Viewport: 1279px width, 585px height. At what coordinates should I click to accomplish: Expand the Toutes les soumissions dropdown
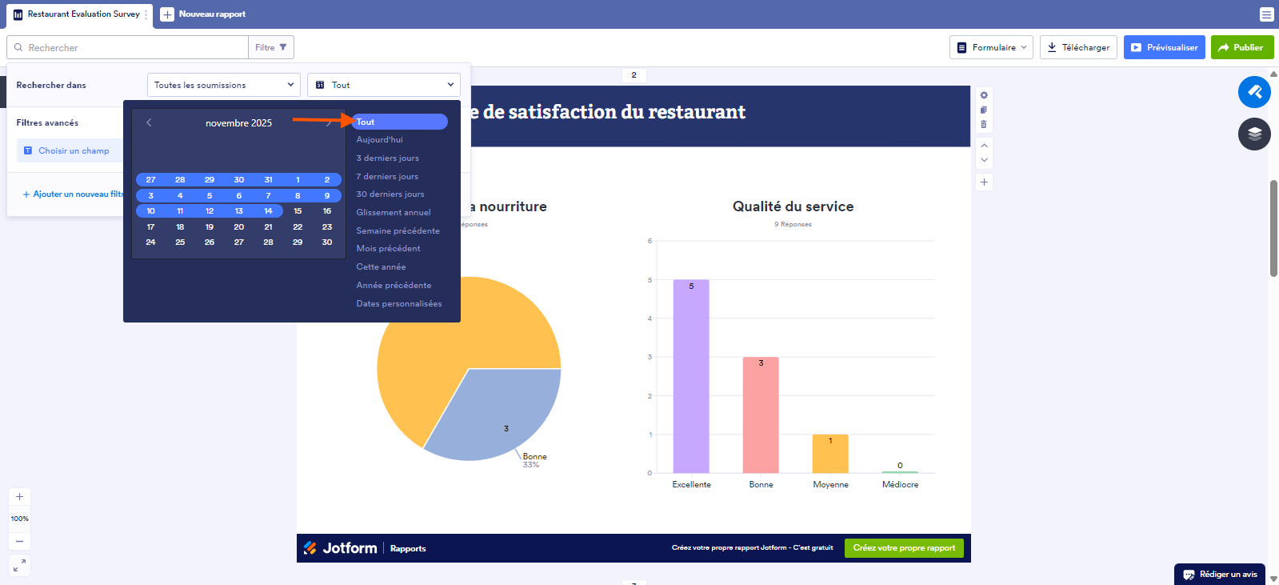coord(224,85)
